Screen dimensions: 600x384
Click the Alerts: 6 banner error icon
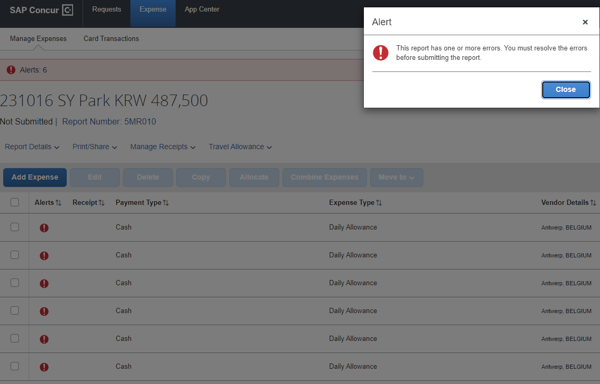[11, 70]
